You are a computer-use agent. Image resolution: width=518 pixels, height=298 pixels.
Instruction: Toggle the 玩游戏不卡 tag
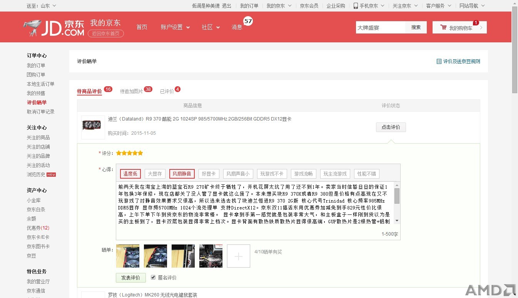(272, 174)
